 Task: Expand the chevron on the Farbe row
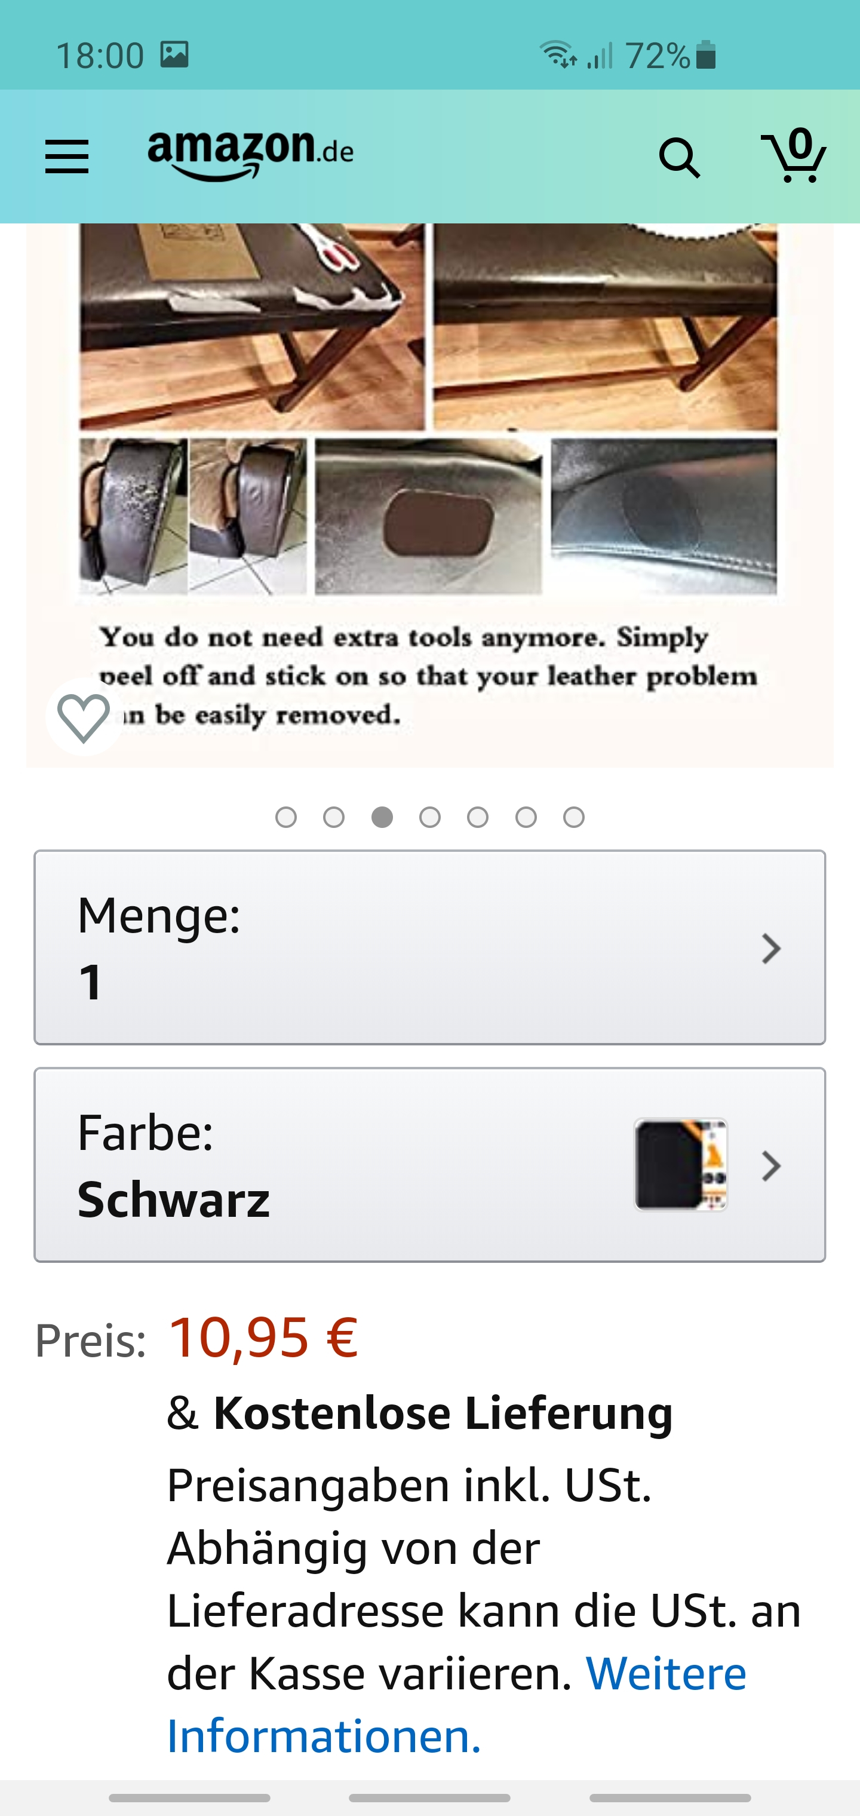pyautogui.click(x=771, y=1166)
